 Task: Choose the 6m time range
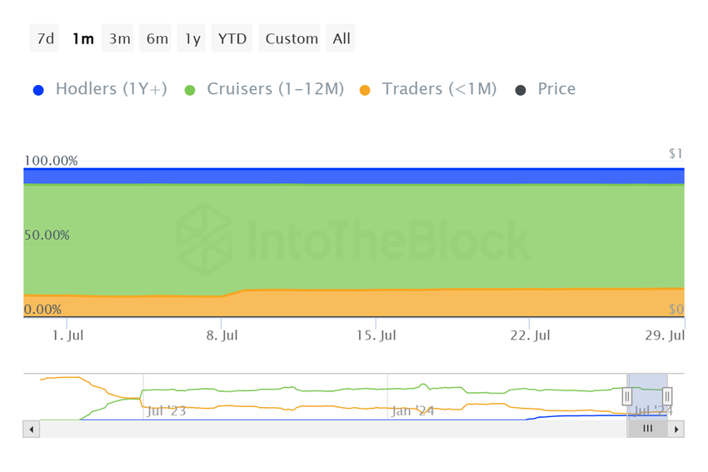157,38
